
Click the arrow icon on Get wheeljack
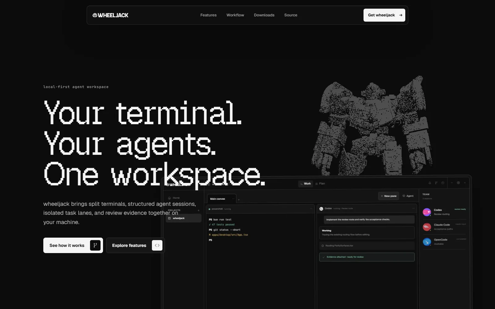tap(401, 15)
